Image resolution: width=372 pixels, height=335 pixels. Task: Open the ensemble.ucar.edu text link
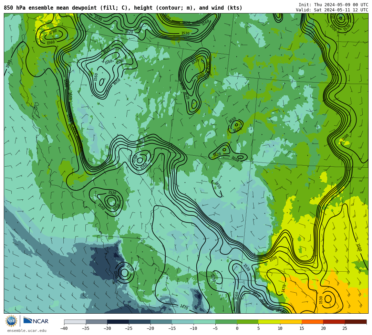pos(27,331)
